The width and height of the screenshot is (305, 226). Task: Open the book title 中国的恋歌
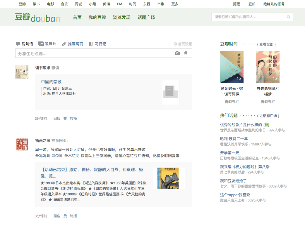tap(51, 82)
